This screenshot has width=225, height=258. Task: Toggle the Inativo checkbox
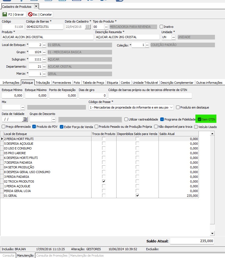(162, 27)
